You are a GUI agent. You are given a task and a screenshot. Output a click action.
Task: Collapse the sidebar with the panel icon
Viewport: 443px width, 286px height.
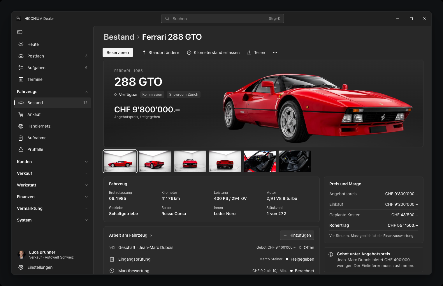pyautogui.click(x=20, y=32)
